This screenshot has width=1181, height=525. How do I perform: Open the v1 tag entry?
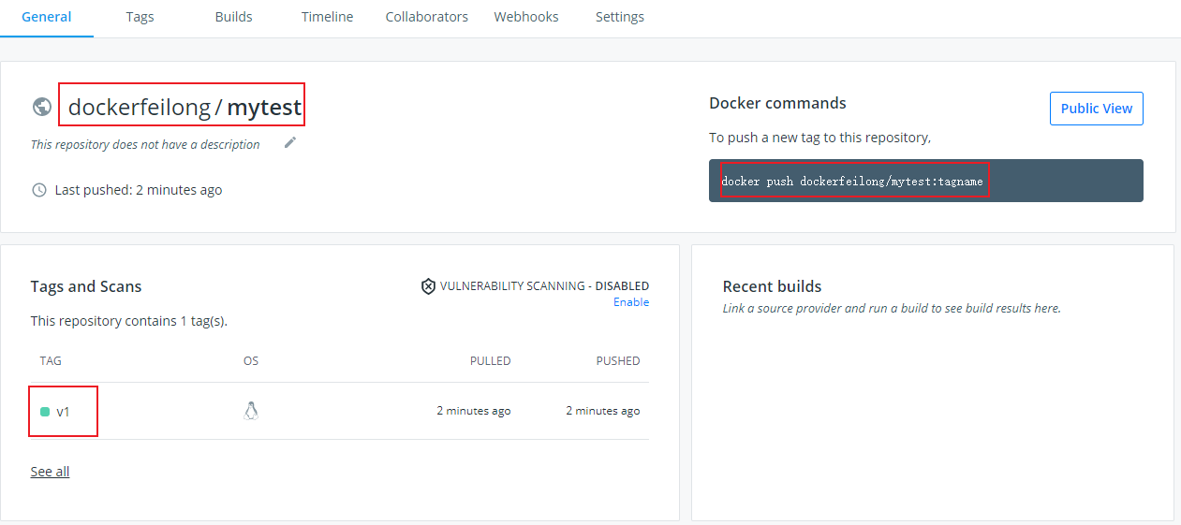click(x=64, y=412)
